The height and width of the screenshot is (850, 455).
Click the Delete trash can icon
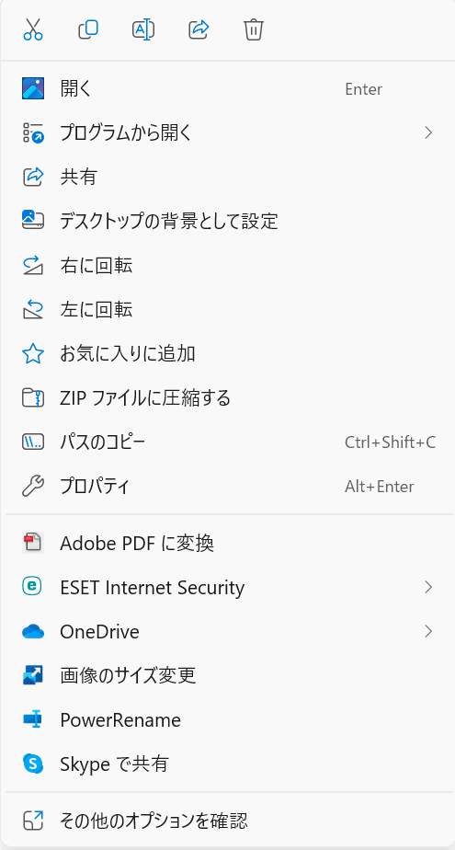pos(253,29)
